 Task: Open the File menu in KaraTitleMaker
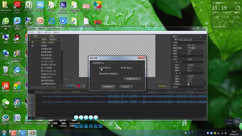tap(32, 32)
